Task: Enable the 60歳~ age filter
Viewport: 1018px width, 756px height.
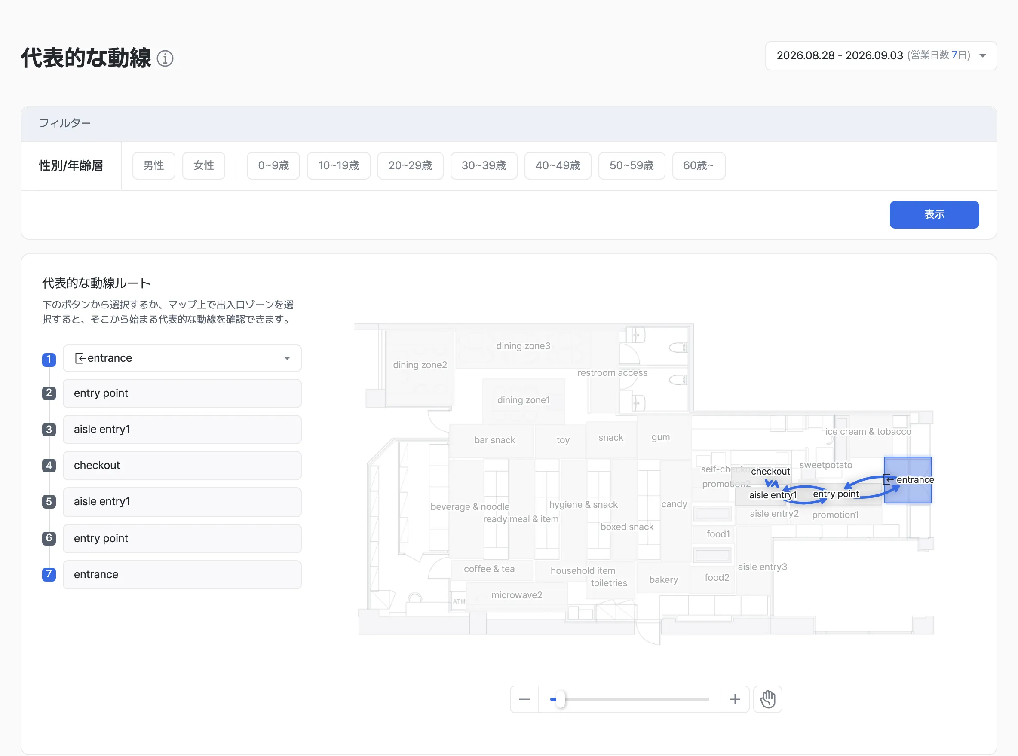Action: [698, 165]
